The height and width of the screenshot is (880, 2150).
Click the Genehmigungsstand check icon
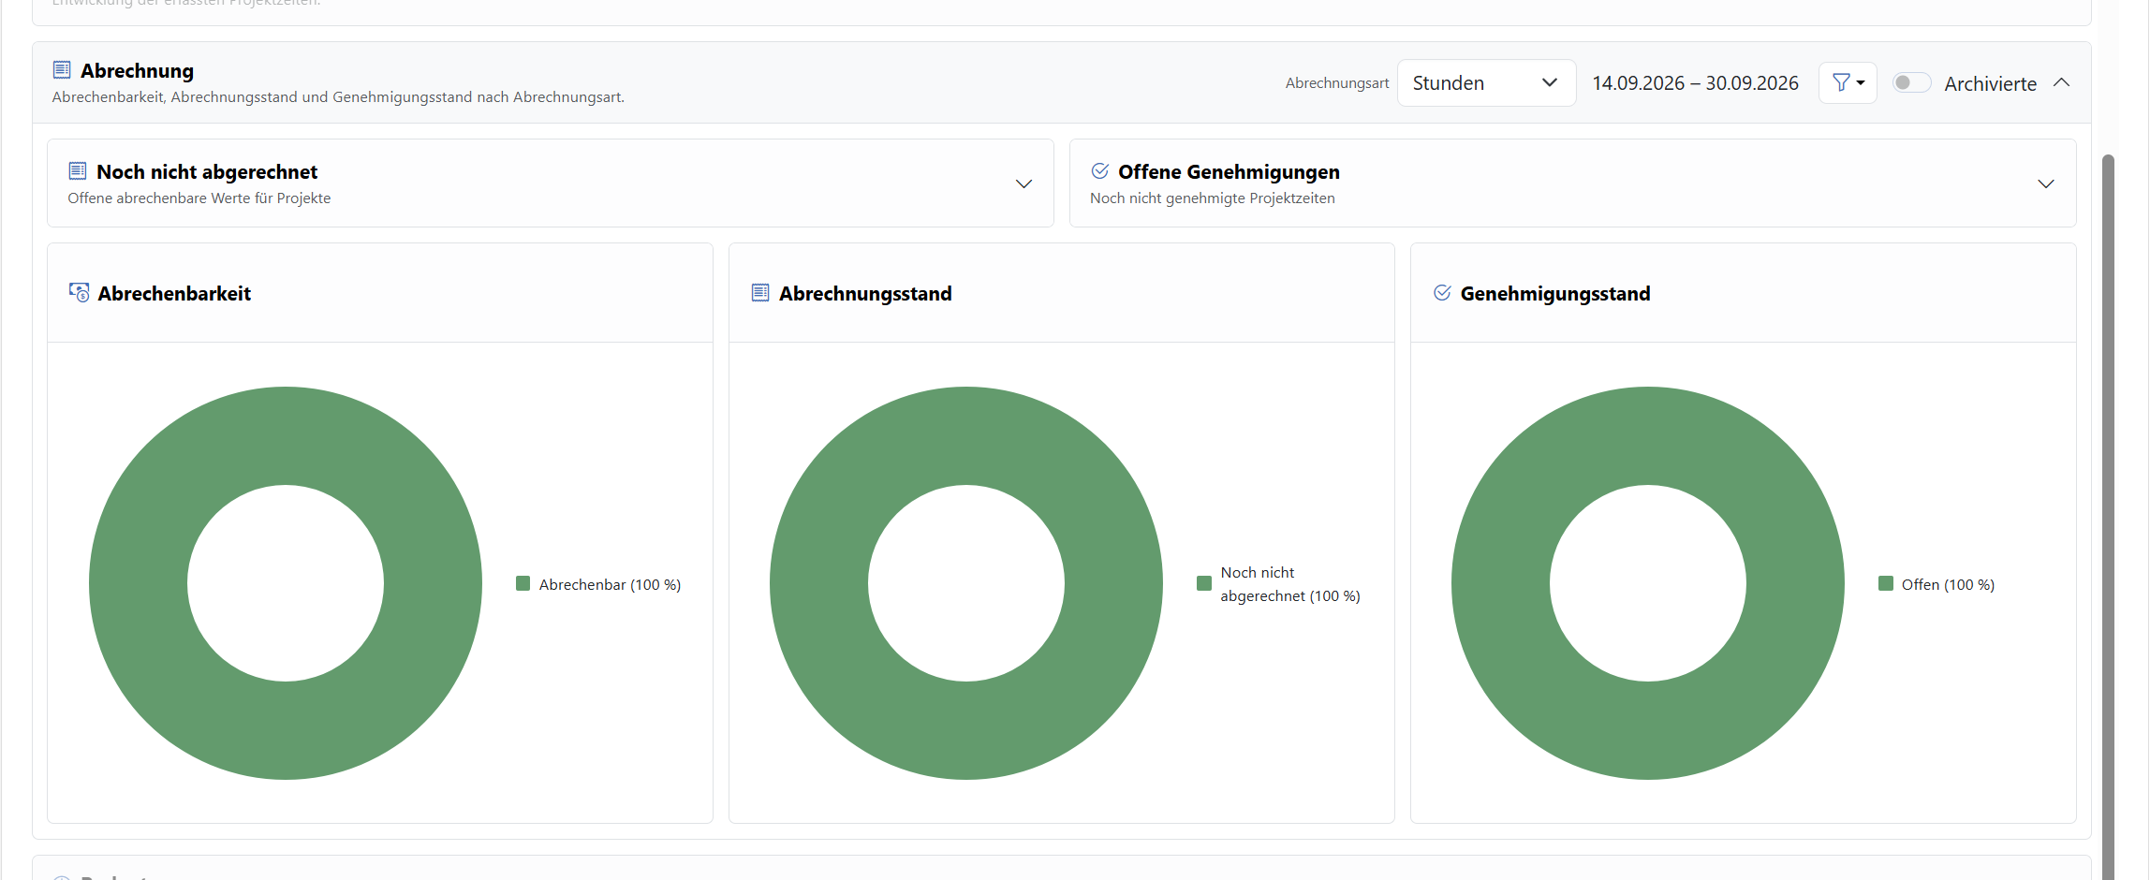coord(1442,292)
